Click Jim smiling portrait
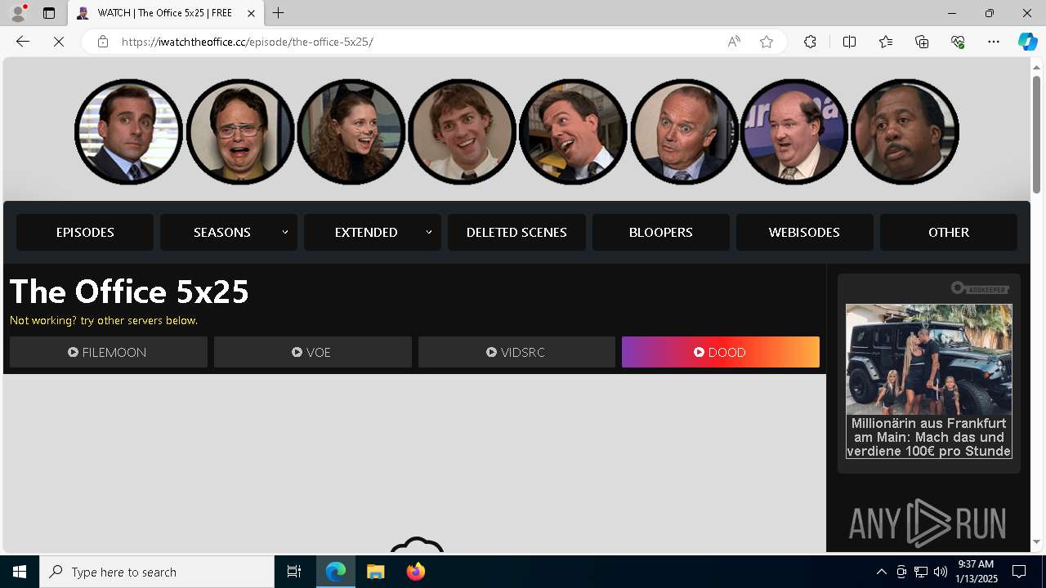This screenshot has height=588, width=1046. click(x=462, y=131)
